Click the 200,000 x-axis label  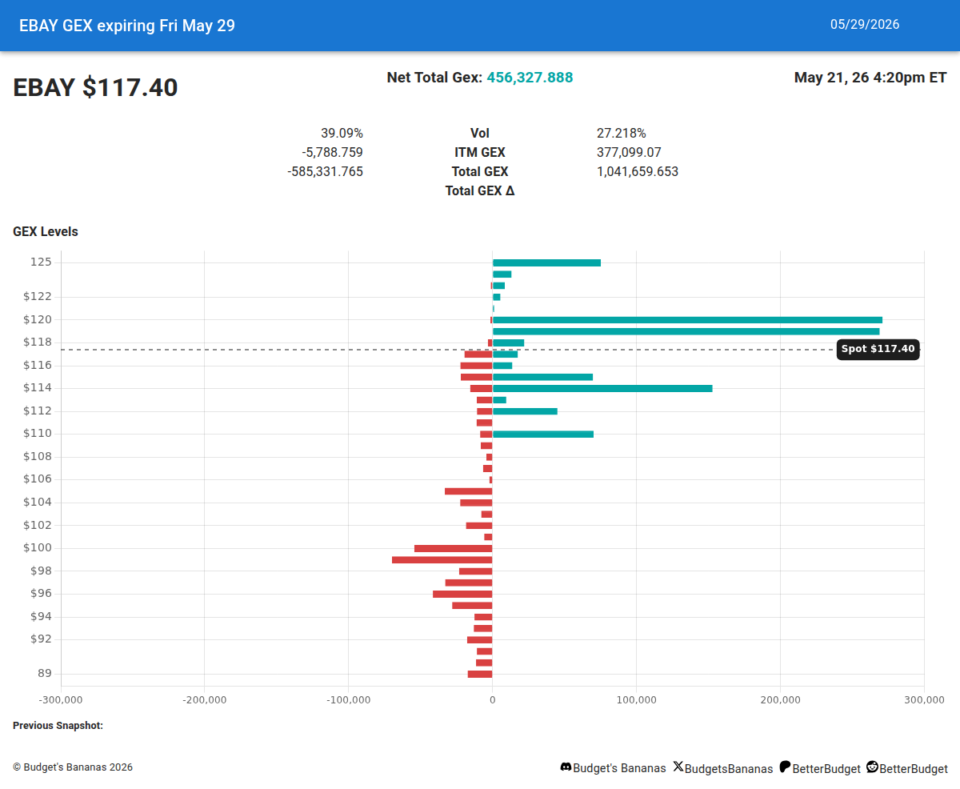tap(780, 700)
